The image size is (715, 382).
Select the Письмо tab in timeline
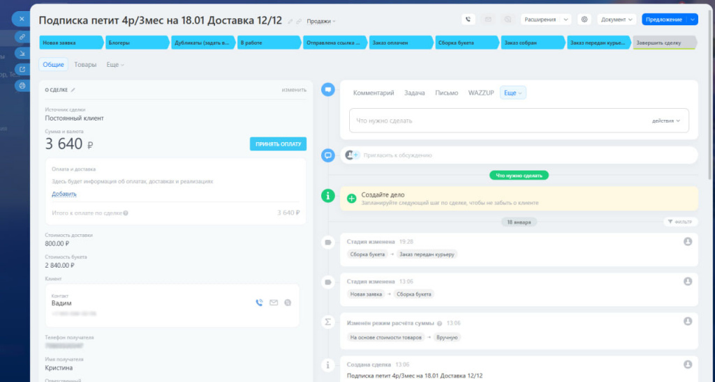pyautogui.click(x=446, y=93)
